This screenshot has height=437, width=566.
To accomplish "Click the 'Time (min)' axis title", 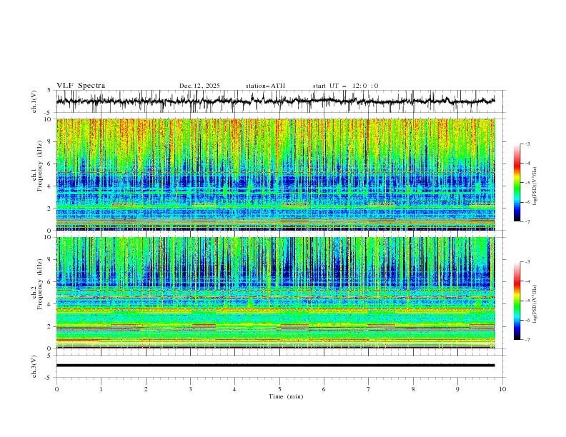I will coord(286,396).
